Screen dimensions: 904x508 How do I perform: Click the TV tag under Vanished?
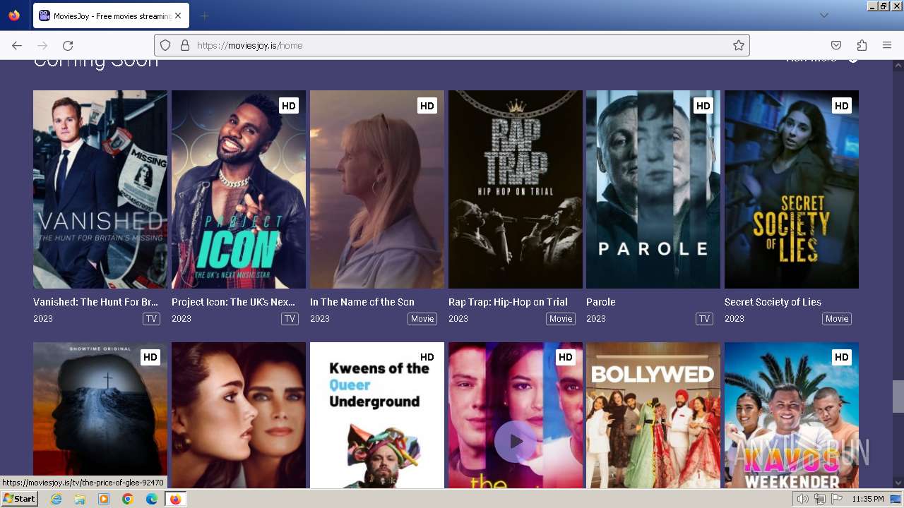tap(151, 319)
